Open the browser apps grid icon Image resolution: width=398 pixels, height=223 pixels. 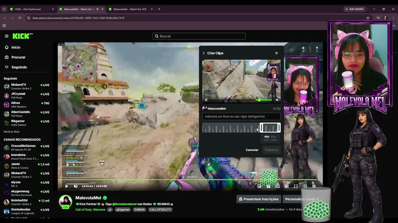(x=4, y=26)
